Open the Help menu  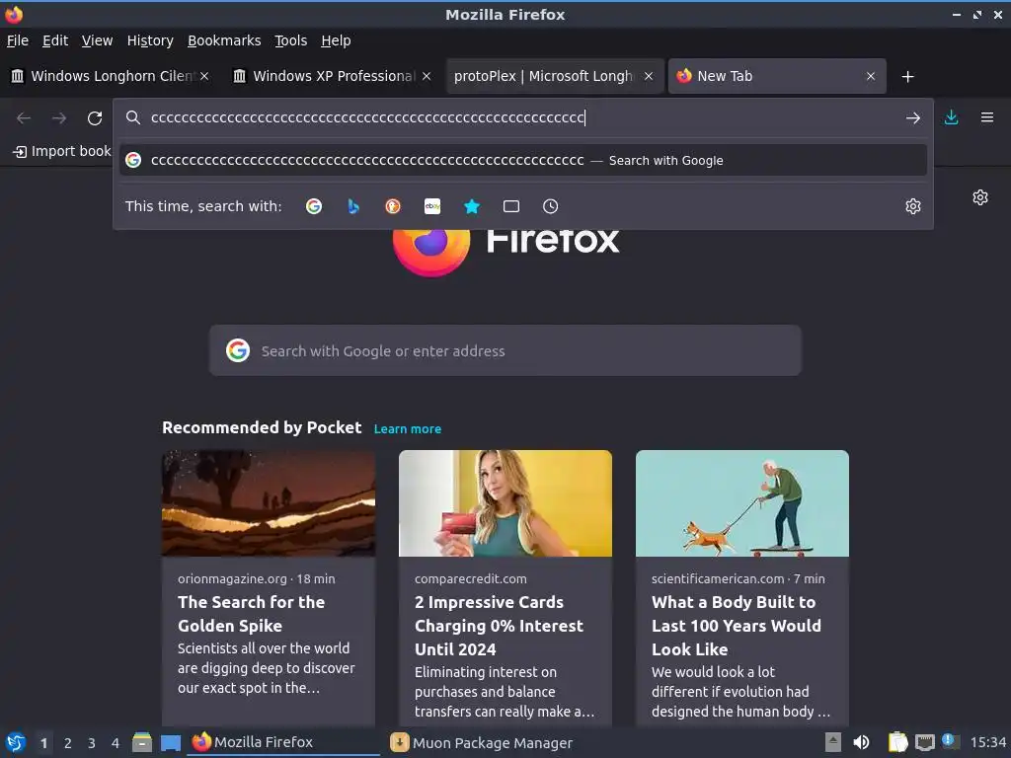click(336, 40)
